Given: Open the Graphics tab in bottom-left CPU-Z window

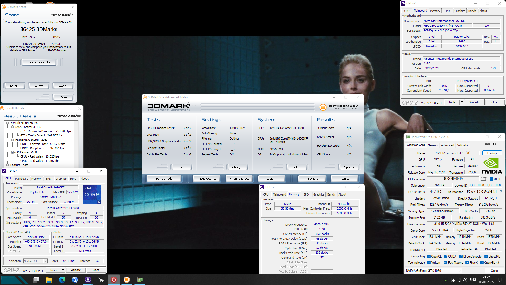Looking at the screenshot, I should pos(61,179).
